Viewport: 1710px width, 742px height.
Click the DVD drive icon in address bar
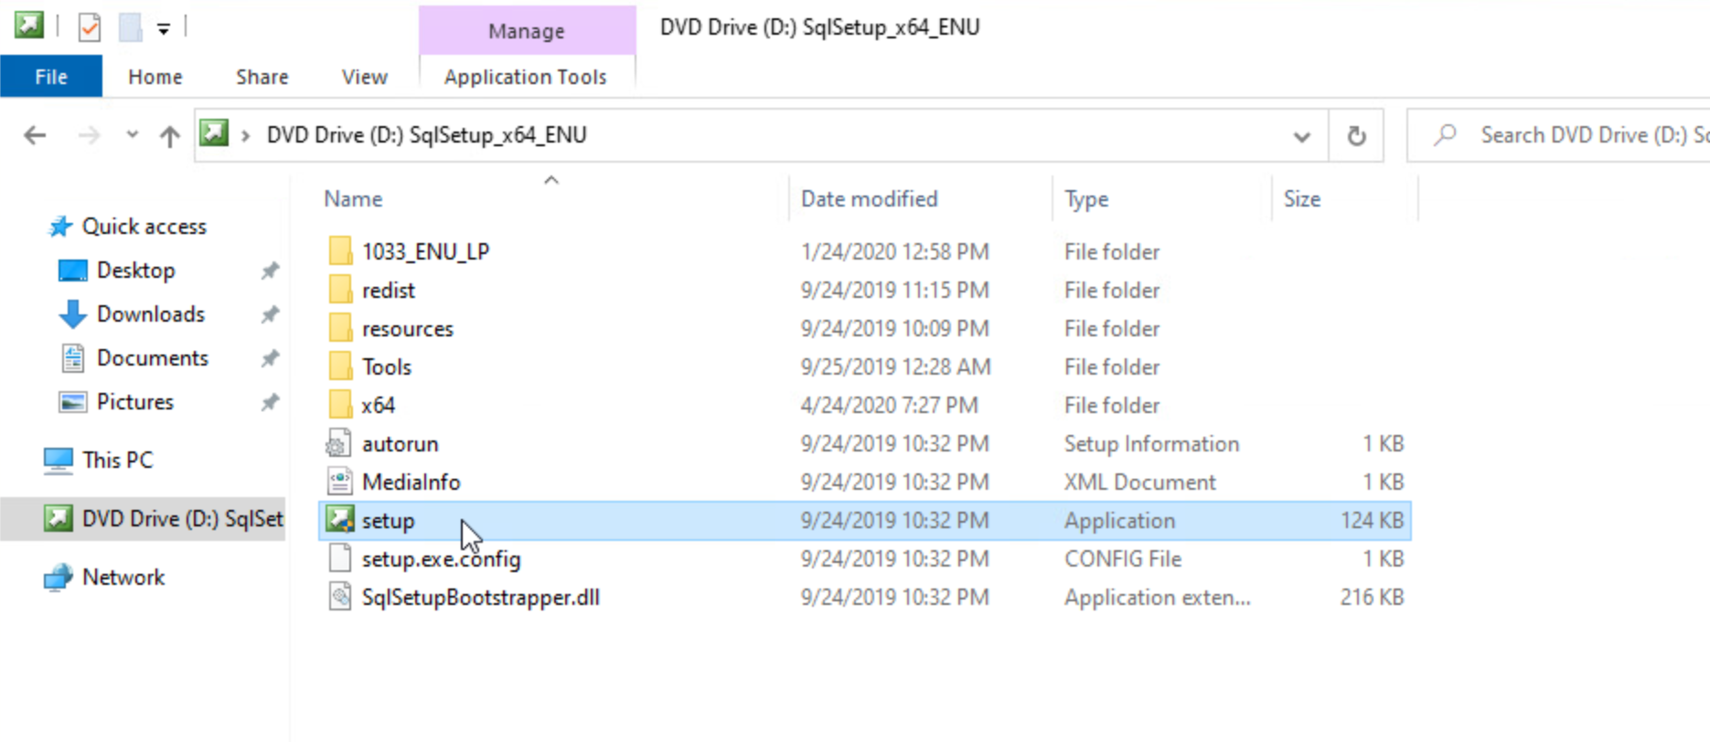tap(215, 133)
